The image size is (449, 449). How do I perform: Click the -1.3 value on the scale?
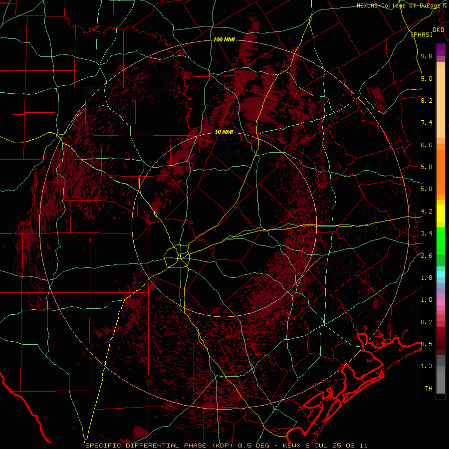click(425, 367)
